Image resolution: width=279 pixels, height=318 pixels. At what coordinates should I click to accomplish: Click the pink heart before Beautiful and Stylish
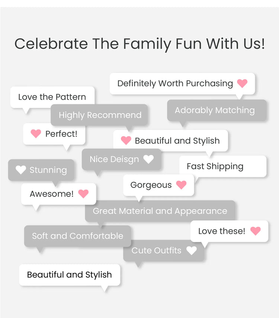pos(126,140)
